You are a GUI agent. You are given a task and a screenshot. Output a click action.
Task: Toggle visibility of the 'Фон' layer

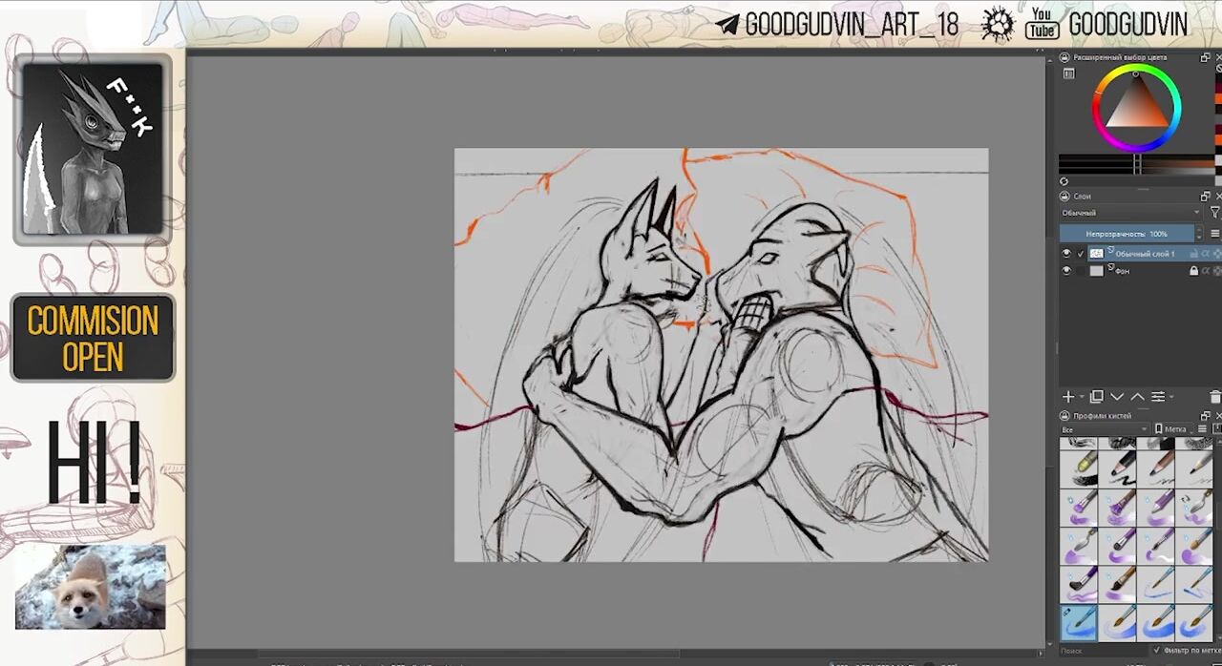(x=1066, y=271)
